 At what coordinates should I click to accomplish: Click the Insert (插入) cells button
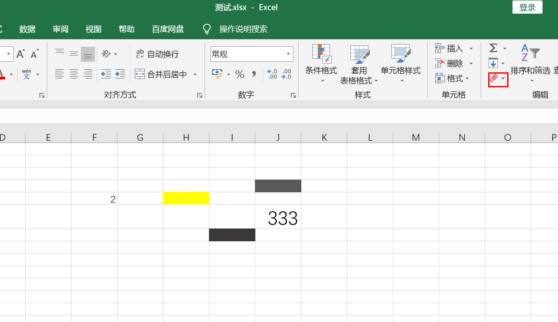tap(449, 48)
